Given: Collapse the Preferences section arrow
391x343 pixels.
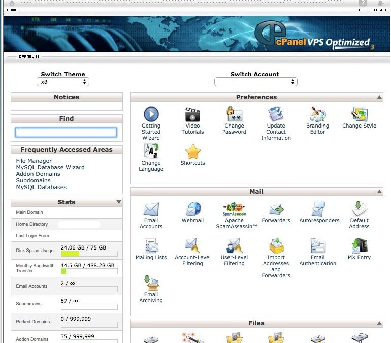Looking at the screenshot, I should 379,97.
